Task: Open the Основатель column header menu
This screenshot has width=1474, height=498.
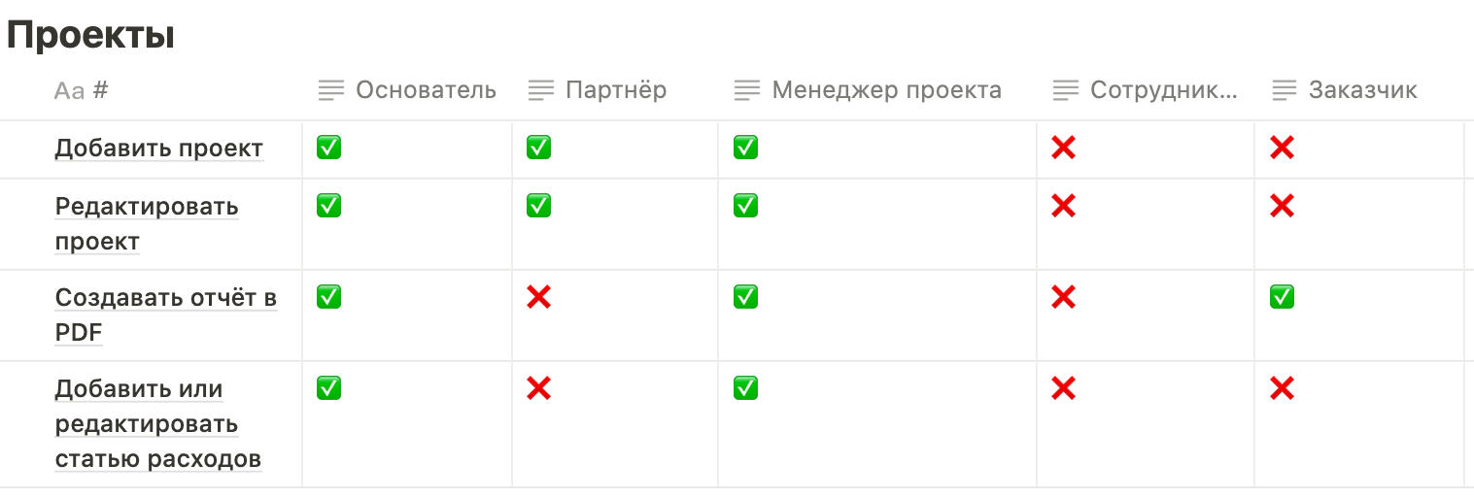Action: click(x=426, y=91)
